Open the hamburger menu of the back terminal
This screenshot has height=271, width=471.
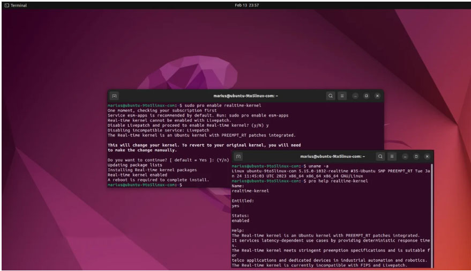(343, 96)
